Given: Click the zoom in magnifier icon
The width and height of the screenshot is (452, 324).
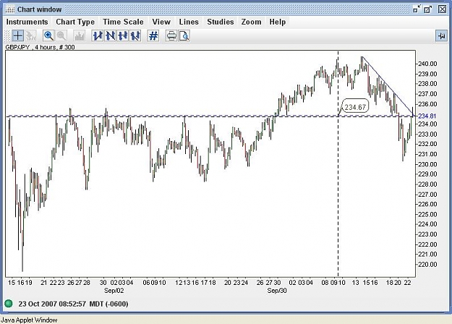Looking at the screenshot, I should click(x=48, y=35).
